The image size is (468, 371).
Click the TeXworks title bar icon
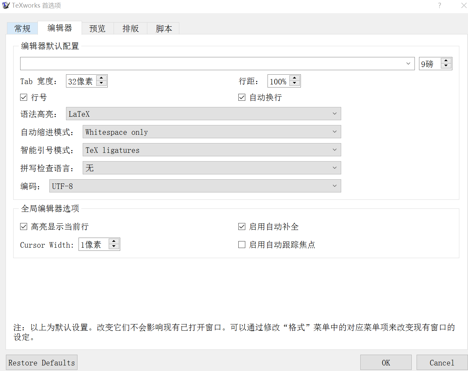tap(6, 6)
